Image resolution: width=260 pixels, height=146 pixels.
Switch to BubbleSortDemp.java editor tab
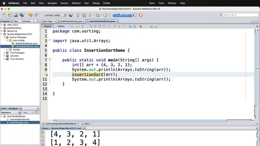(x=71, y=21)
